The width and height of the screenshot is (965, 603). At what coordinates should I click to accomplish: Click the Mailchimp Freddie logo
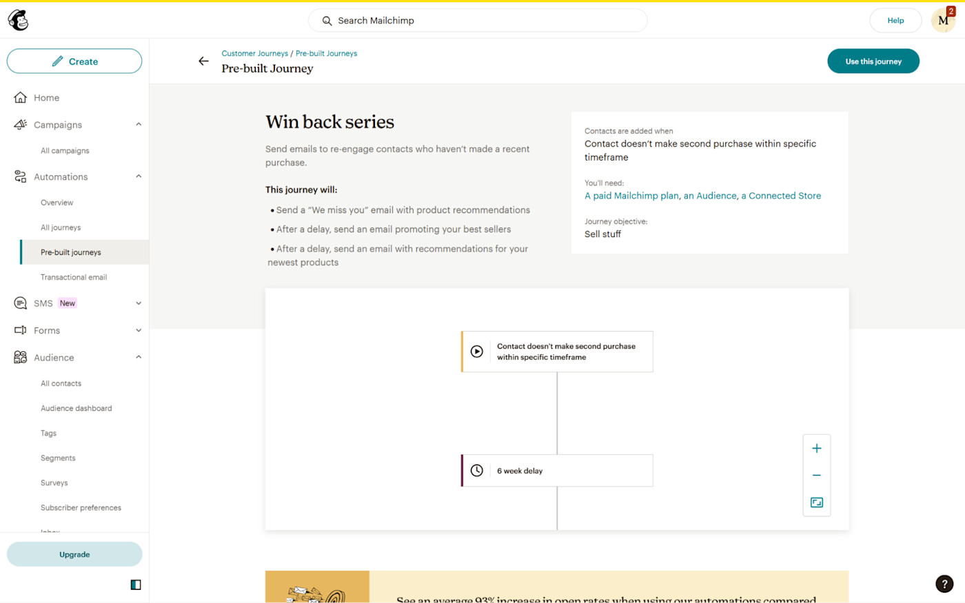(x=19, y=21)
